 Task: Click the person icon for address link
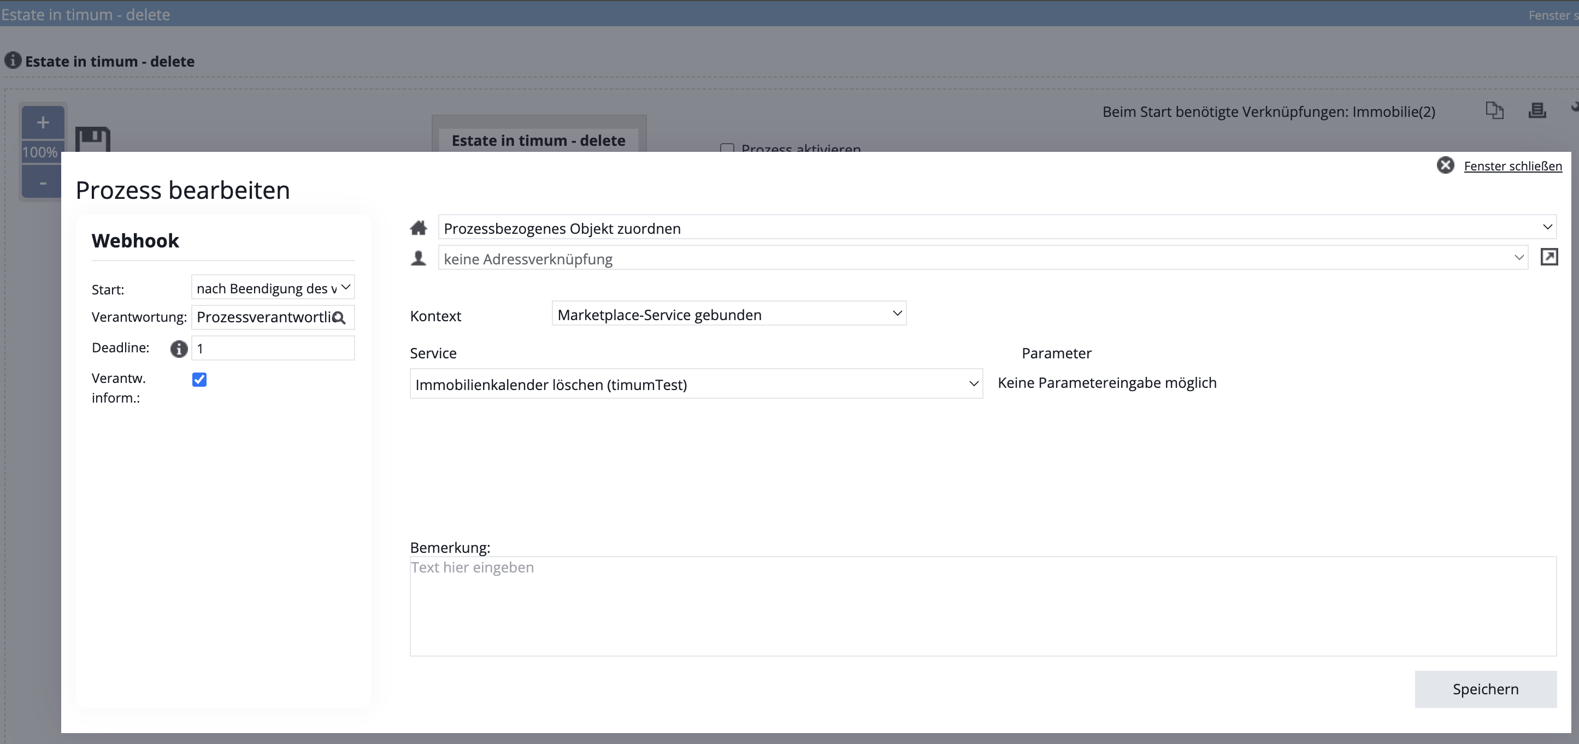click(419, 258)
